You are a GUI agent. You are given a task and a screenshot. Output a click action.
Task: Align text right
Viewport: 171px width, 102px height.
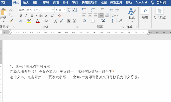96,15
